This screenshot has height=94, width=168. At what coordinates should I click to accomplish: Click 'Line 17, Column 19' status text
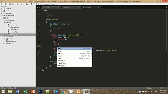(10, 88)
